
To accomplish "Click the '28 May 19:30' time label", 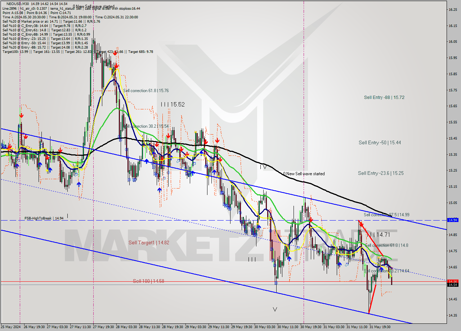I will (x=173, y=327).
